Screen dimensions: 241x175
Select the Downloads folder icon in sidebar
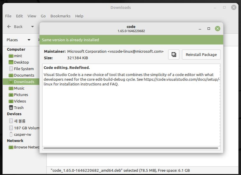[x=11, y=82]
